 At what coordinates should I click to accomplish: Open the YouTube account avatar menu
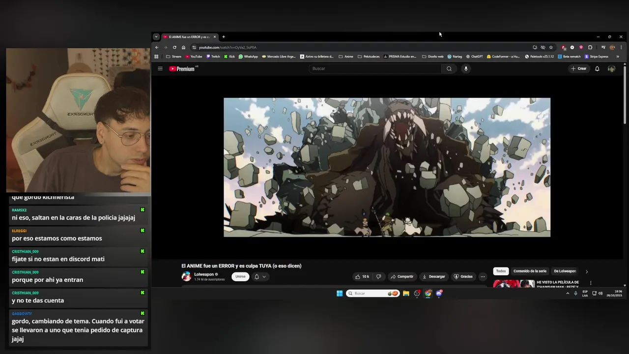click(611, 69)
